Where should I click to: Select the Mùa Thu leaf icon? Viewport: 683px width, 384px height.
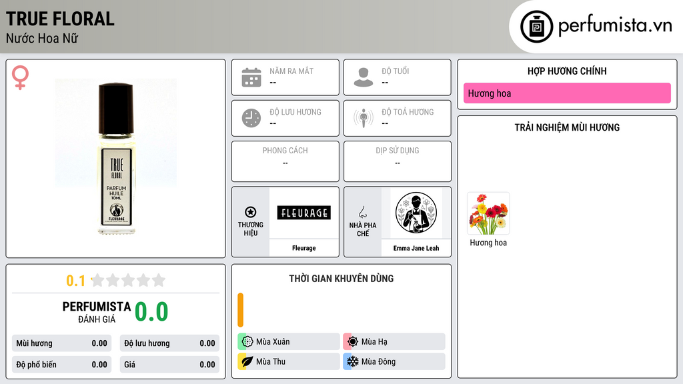coord(247,361)
